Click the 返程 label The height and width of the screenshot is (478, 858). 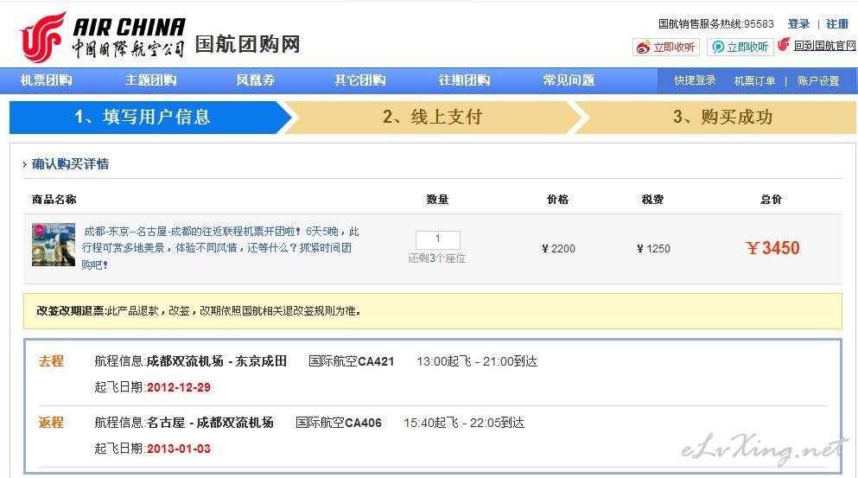pos(52,423)
